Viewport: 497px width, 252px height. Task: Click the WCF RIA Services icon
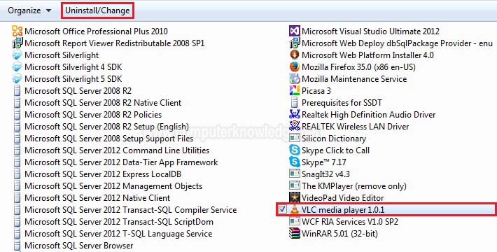[x=295, y=222]
